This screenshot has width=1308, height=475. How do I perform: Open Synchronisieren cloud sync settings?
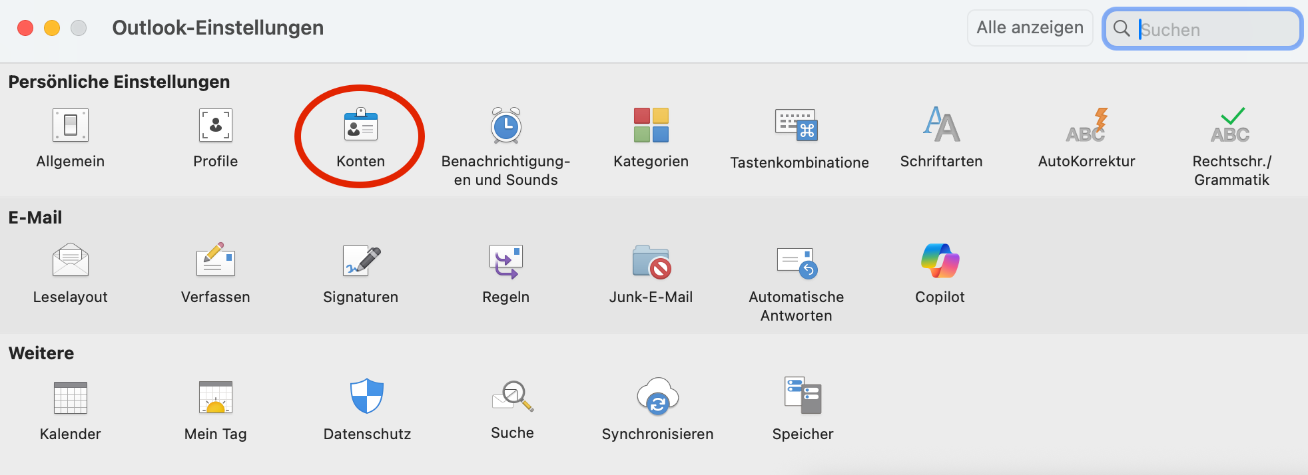click(x=657, y=397)
